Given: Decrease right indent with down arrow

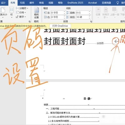Looking at the screenshot, I should (64, 18).
